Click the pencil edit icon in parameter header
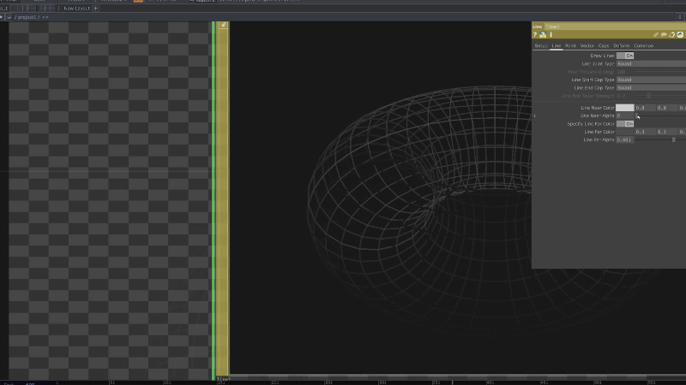 [656, 35]
